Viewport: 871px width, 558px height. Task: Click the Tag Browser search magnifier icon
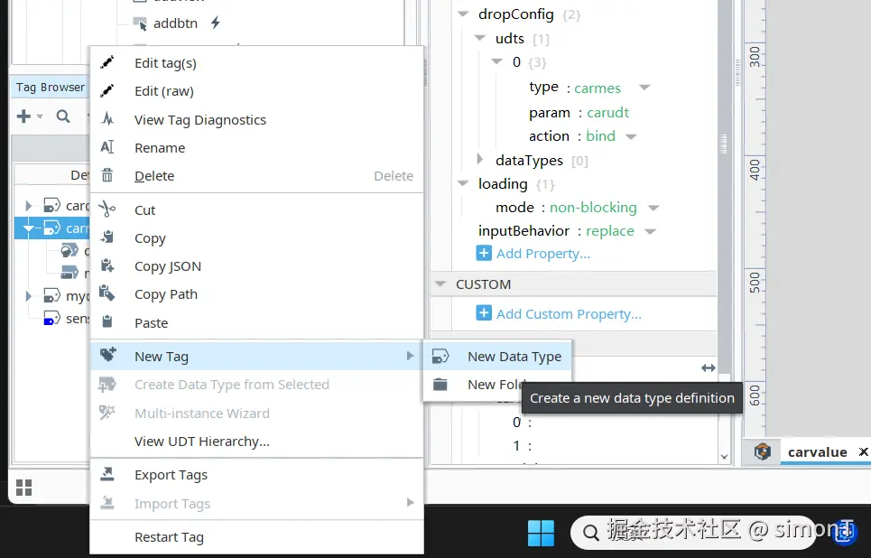(x=63, y=116)
